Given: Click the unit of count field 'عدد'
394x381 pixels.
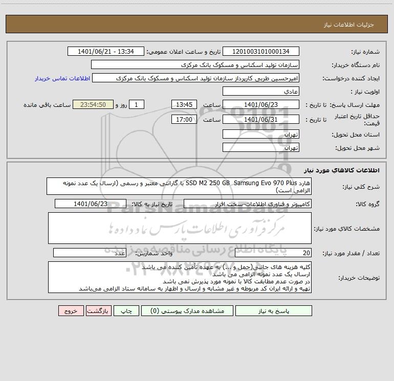Looking at the screenshot, I should pos(90,253).
